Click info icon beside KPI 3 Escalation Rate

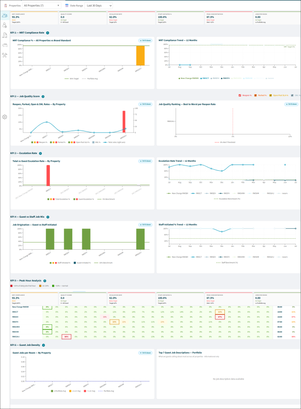[40, 154]
